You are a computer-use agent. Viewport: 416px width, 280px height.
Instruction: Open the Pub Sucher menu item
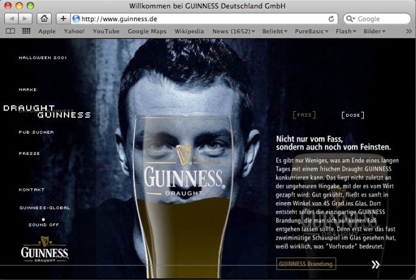pyautogui.click(x=36, y=132)
